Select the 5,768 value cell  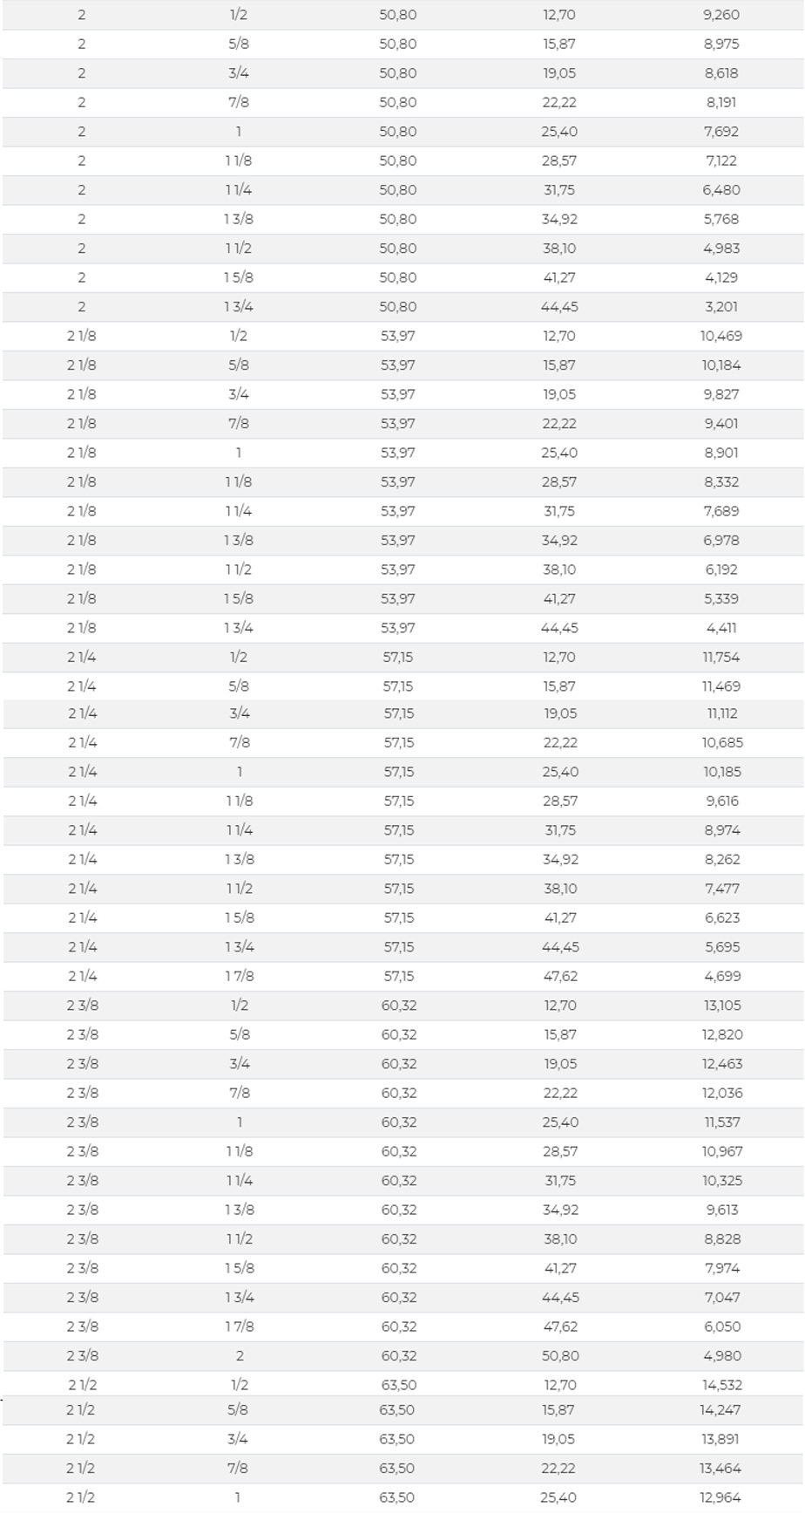click(721, 219)
